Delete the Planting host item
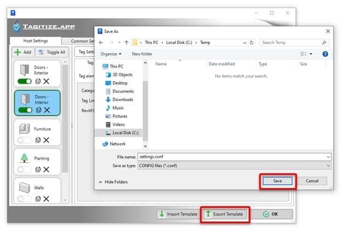Screen dimensions: 343x232 point(46,169)
